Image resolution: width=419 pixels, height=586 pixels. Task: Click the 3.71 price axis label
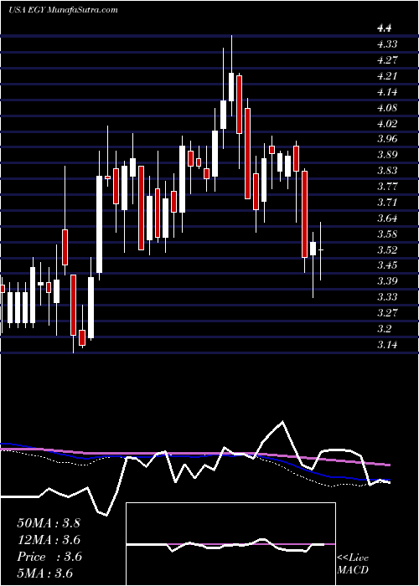(x=387, y=203)
